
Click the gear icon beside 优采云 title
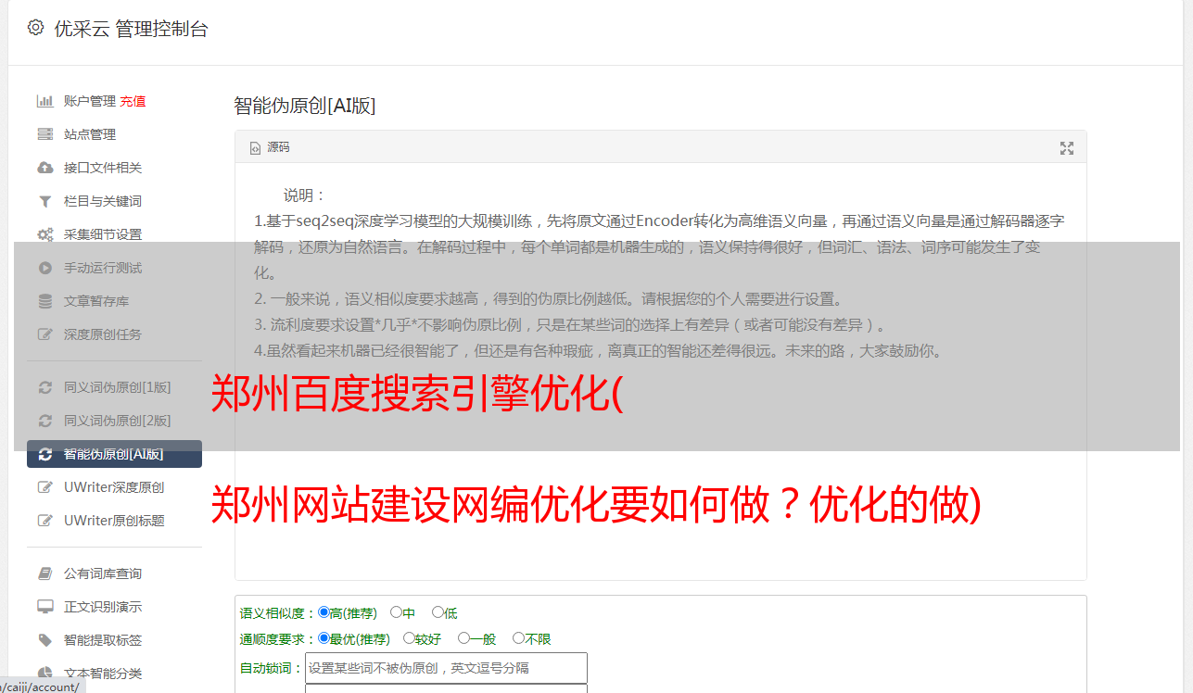[35, 28]
